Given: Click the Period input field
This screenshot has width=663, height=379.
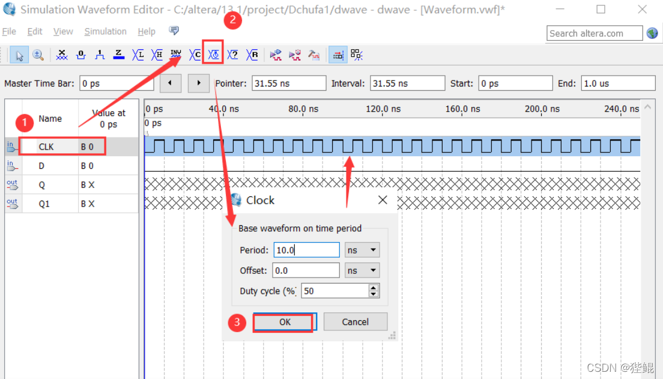Looking at the screenshot, I should pos(306,250).
